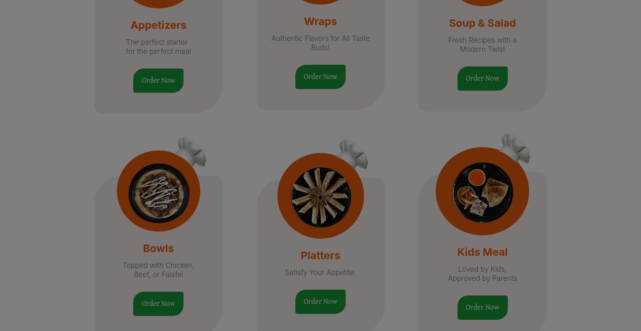641x331 pixels.
Task: Click Order Now under Wraps
Action: [x=320, y=77]
